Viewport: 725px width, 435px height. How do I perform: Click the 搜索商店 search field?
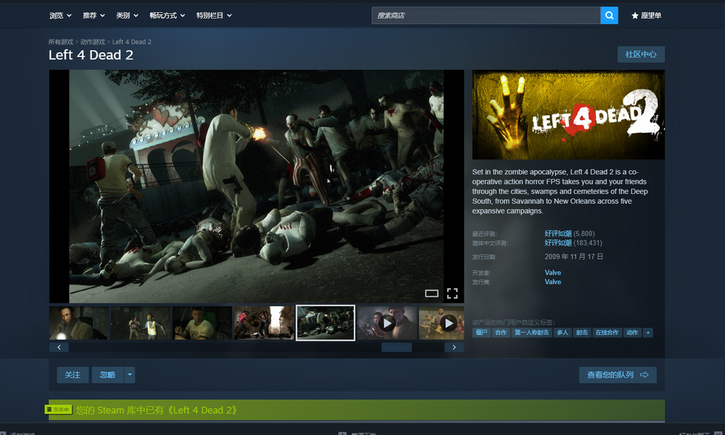point(486,15)
